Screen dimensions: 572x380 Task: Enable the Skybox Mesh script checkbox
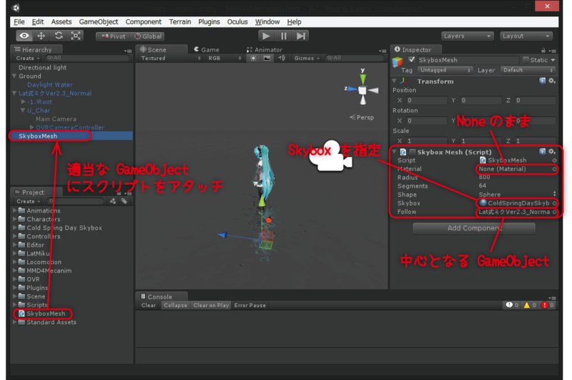[x=413, y=152]
